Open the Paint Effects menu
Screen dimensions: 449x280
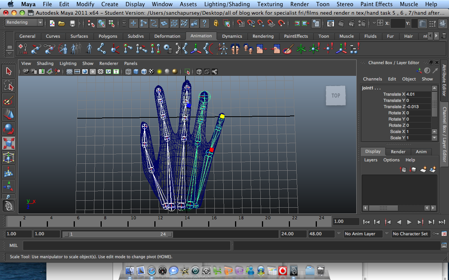(x=376, y=4)
